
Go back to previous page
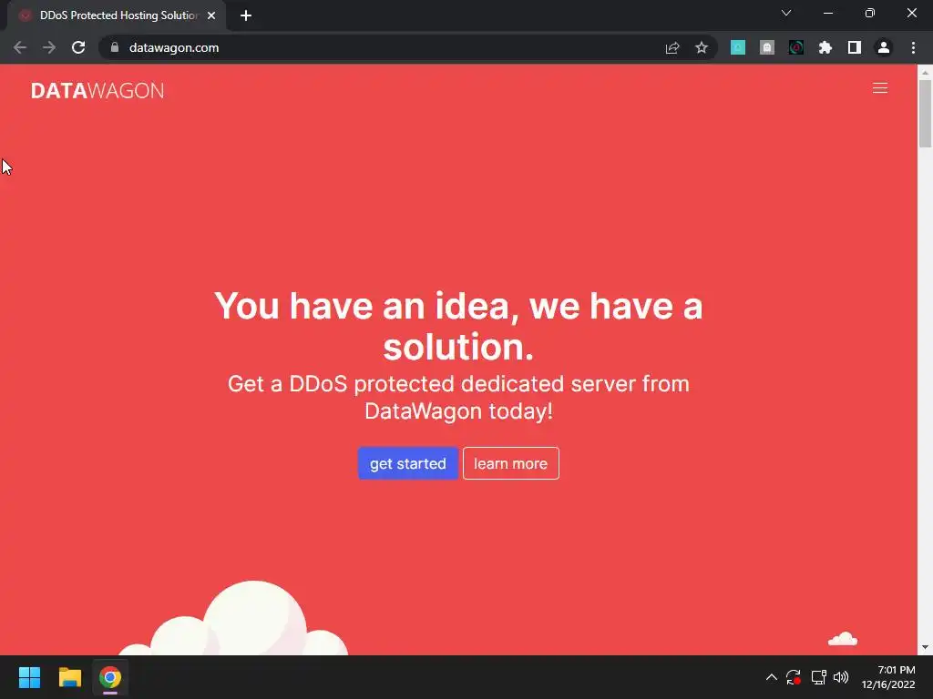pos(20,47)
